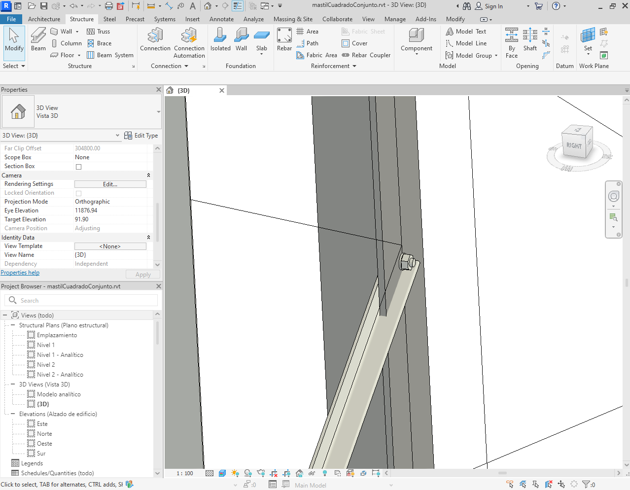Select the Isolated foundation tool
Image resolution: width=630 pixels, height=490 pixels.
220,39
